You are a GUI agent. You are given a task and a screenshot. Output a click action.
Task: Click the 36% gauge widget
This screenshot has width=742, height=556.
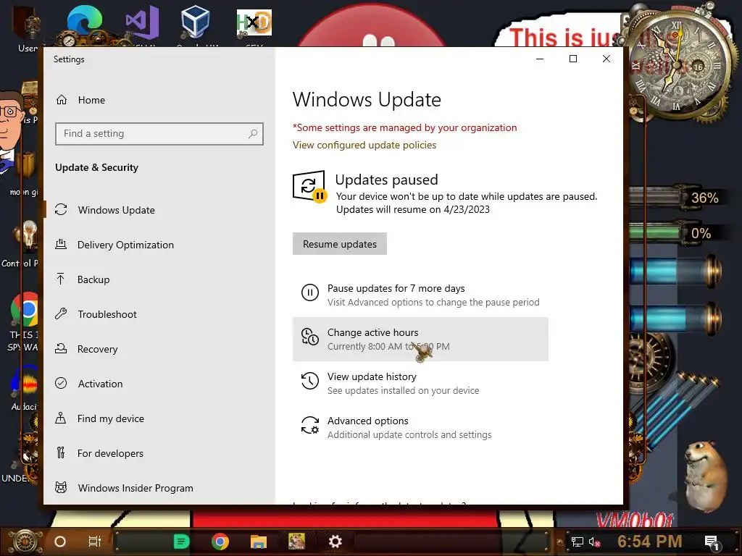click(678, 198)
